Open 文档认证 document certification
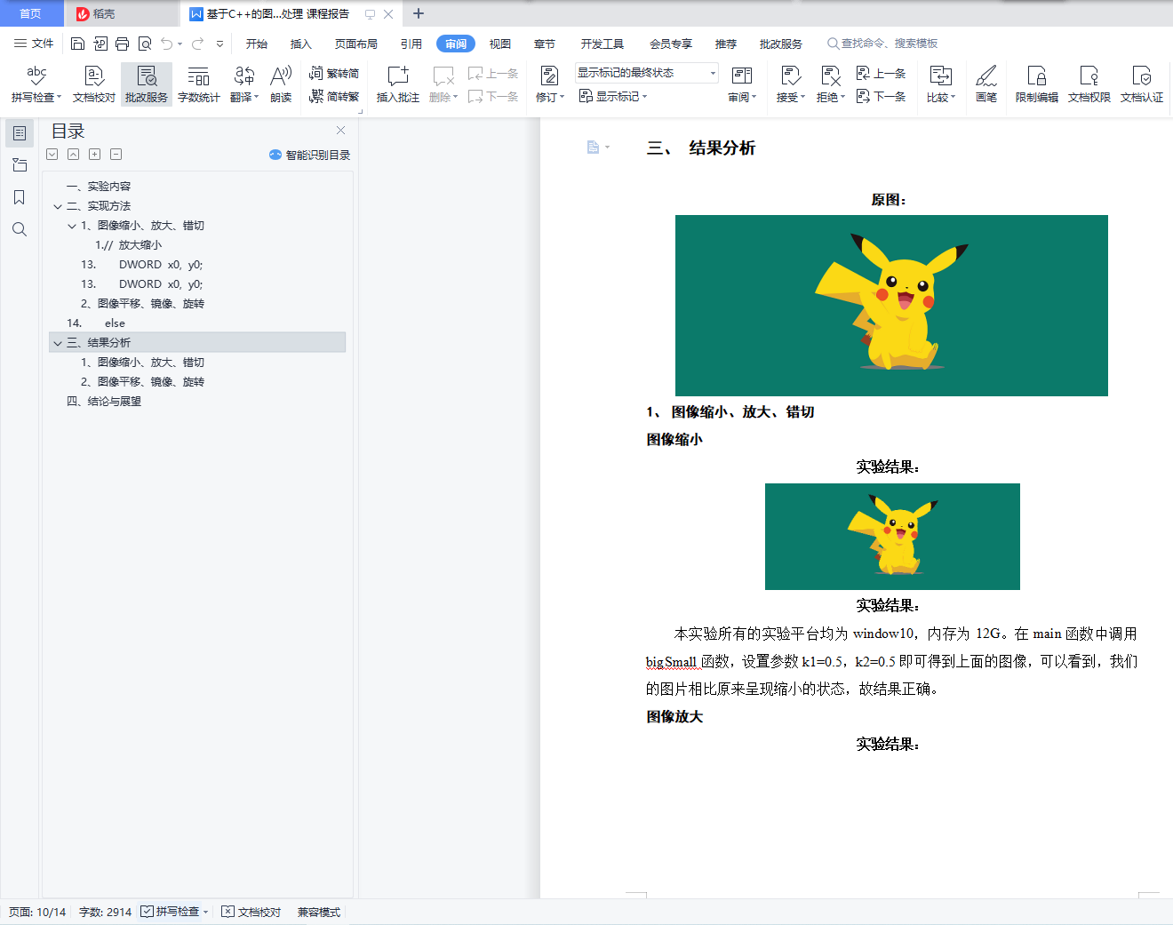Screen dimensions: 1173x925 [1142, 84]
